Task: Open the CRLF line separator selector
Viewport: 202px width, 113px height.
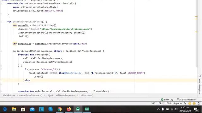Action: tap(161, 103)
